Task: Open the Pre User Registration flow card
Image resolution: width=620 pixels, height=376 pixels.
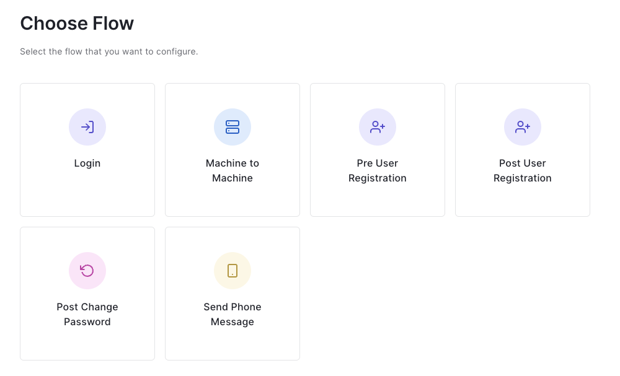Action: [378, 150]
